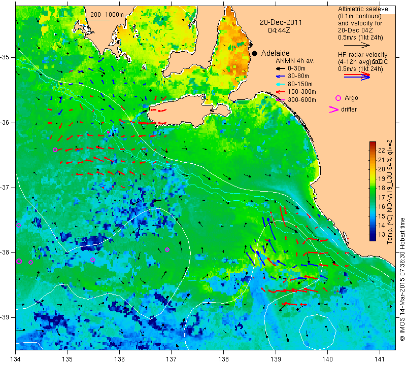Click the red and blue HF radar arrows

(x=357, y=76)
